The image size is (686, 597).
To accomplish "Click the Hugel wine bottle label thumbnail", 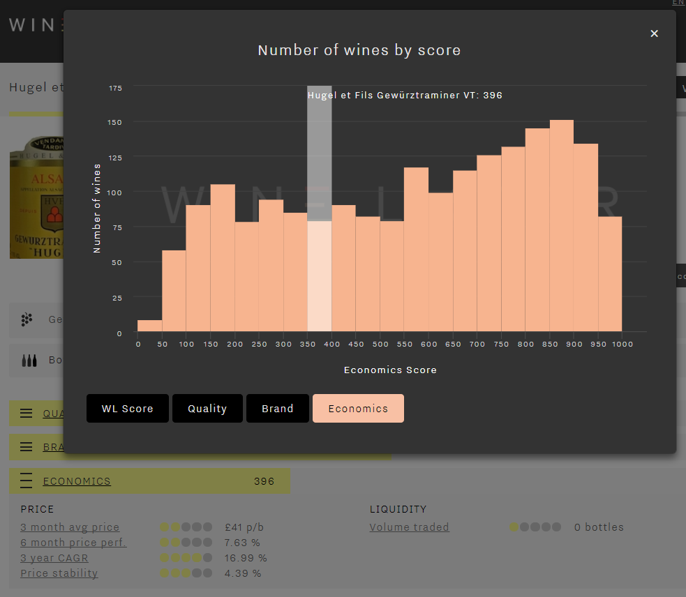I will tap(37, 197).
